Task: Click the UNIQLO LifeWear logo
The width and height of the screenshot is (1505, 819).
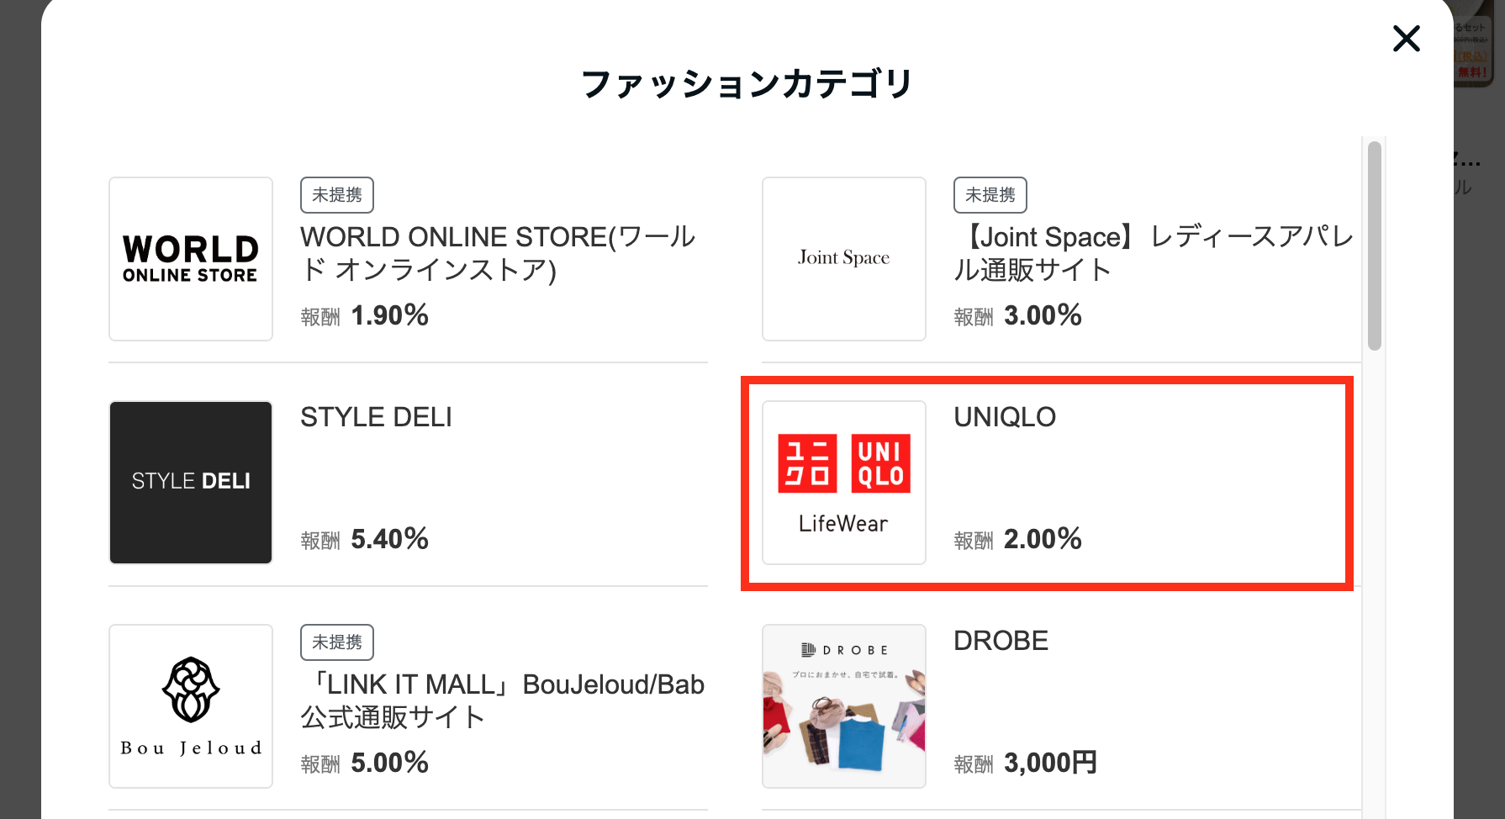Action: (843, 483)
